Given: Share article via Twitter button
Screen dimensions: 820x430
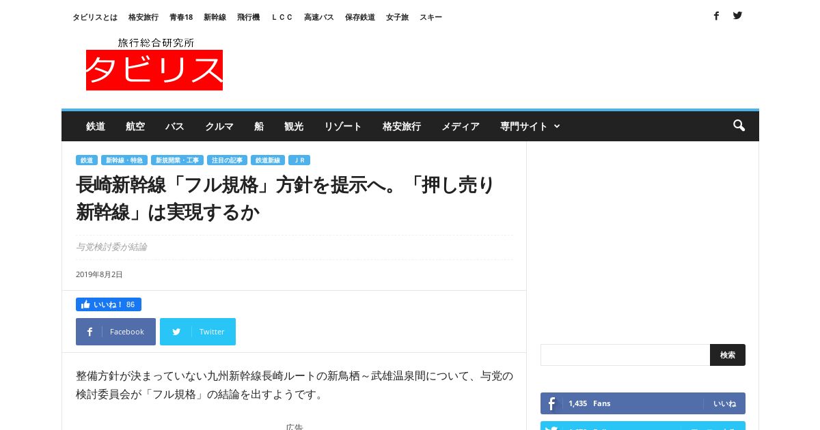Looking at the screenshot, I should 197,332.
